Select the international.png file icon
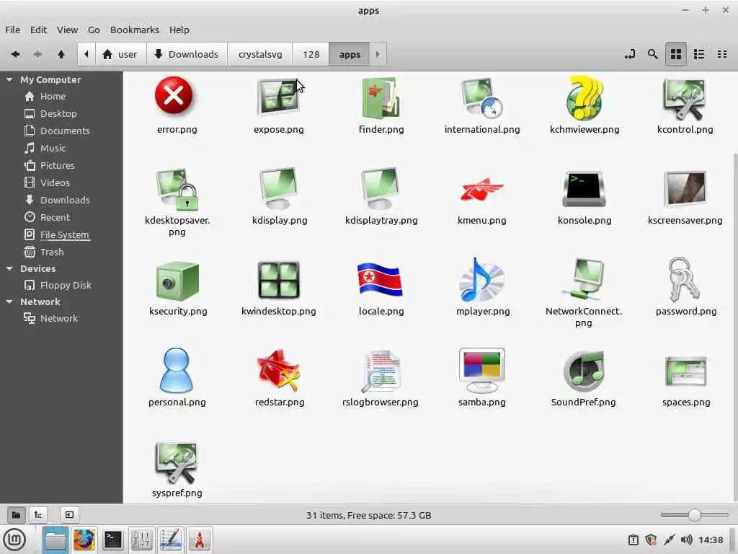 [x=482, y=97]
